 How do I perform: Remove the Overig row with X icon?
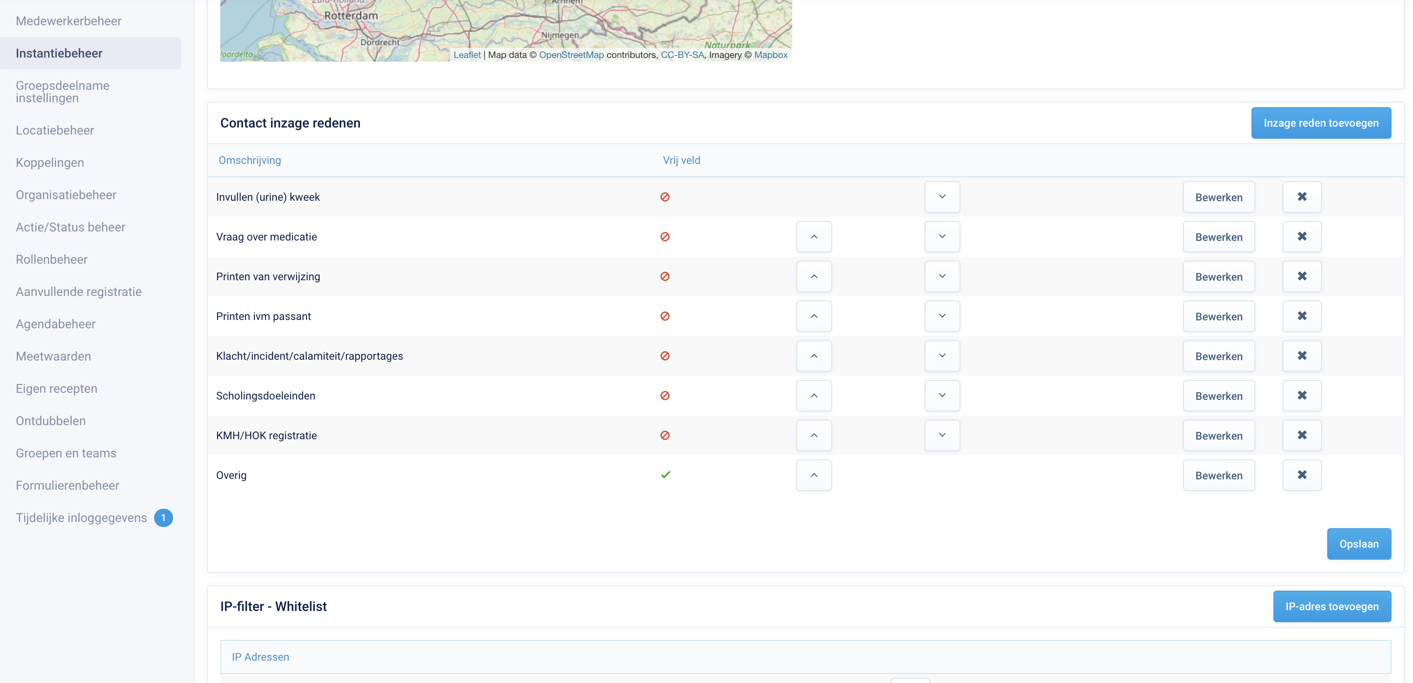pos(1302,475)
